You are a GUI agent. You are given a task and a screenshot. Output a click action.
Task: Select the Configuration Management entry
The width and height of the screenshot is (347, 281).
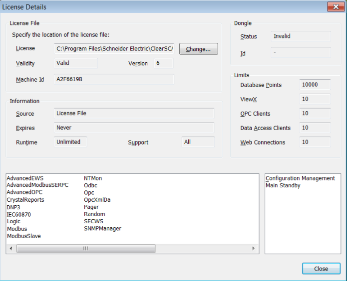(300, 178)
